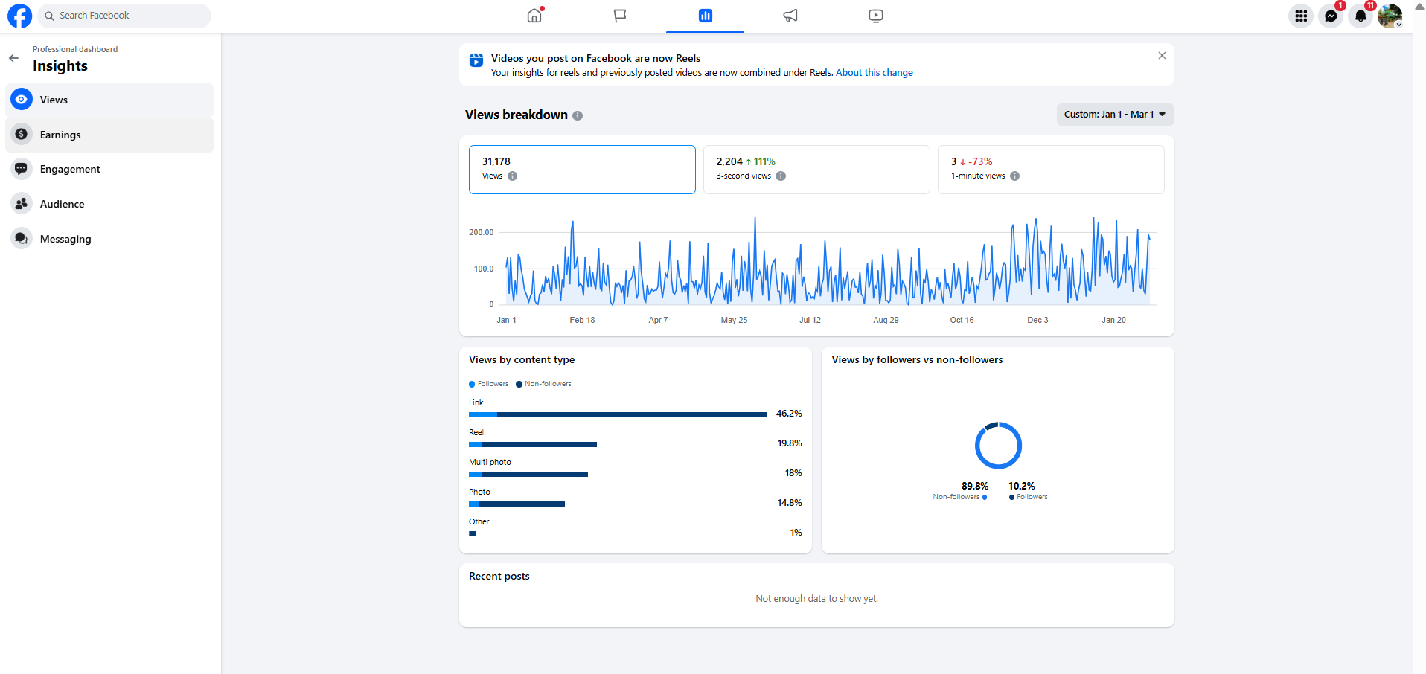Open the apps grid menu
Viewport: 1426px width, 674px height.
point(1301,16)
